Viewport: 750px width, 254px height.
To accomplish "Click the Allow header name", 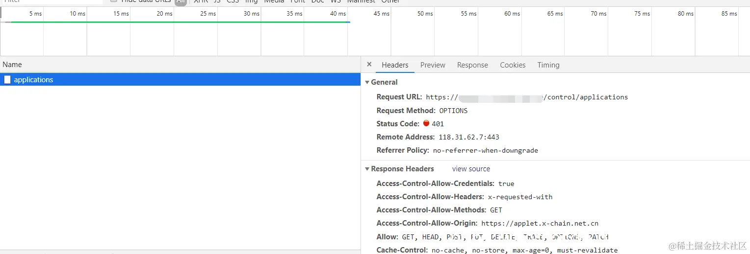I will [x=388, y=237].
